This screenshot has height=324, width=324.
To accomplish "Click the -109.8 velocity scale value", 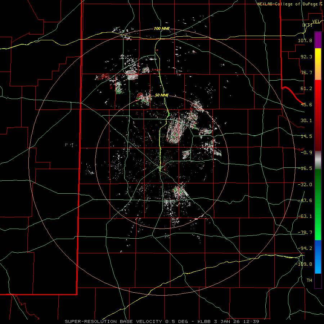I will point(304,264).
